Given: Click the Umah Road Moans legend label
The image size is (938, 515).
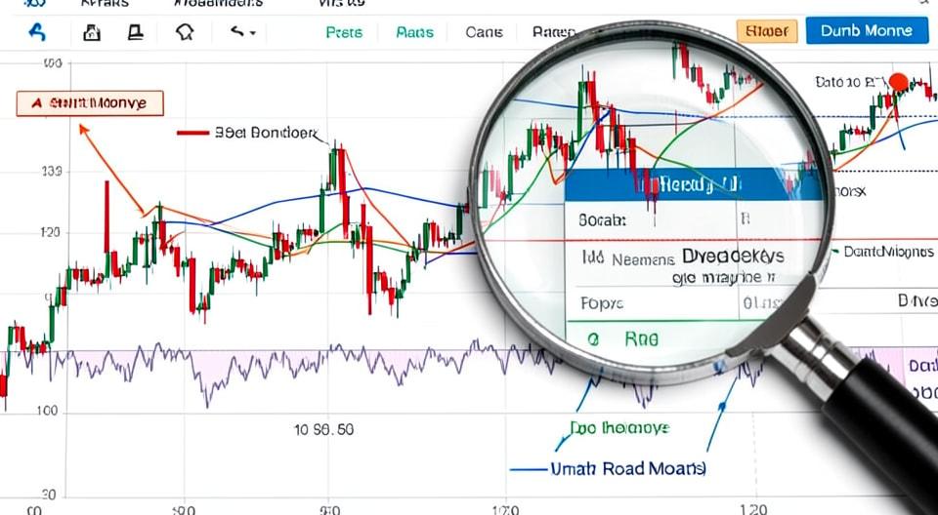Looking at the screenshot, I should pyautogui.click(x=627, y=469).
